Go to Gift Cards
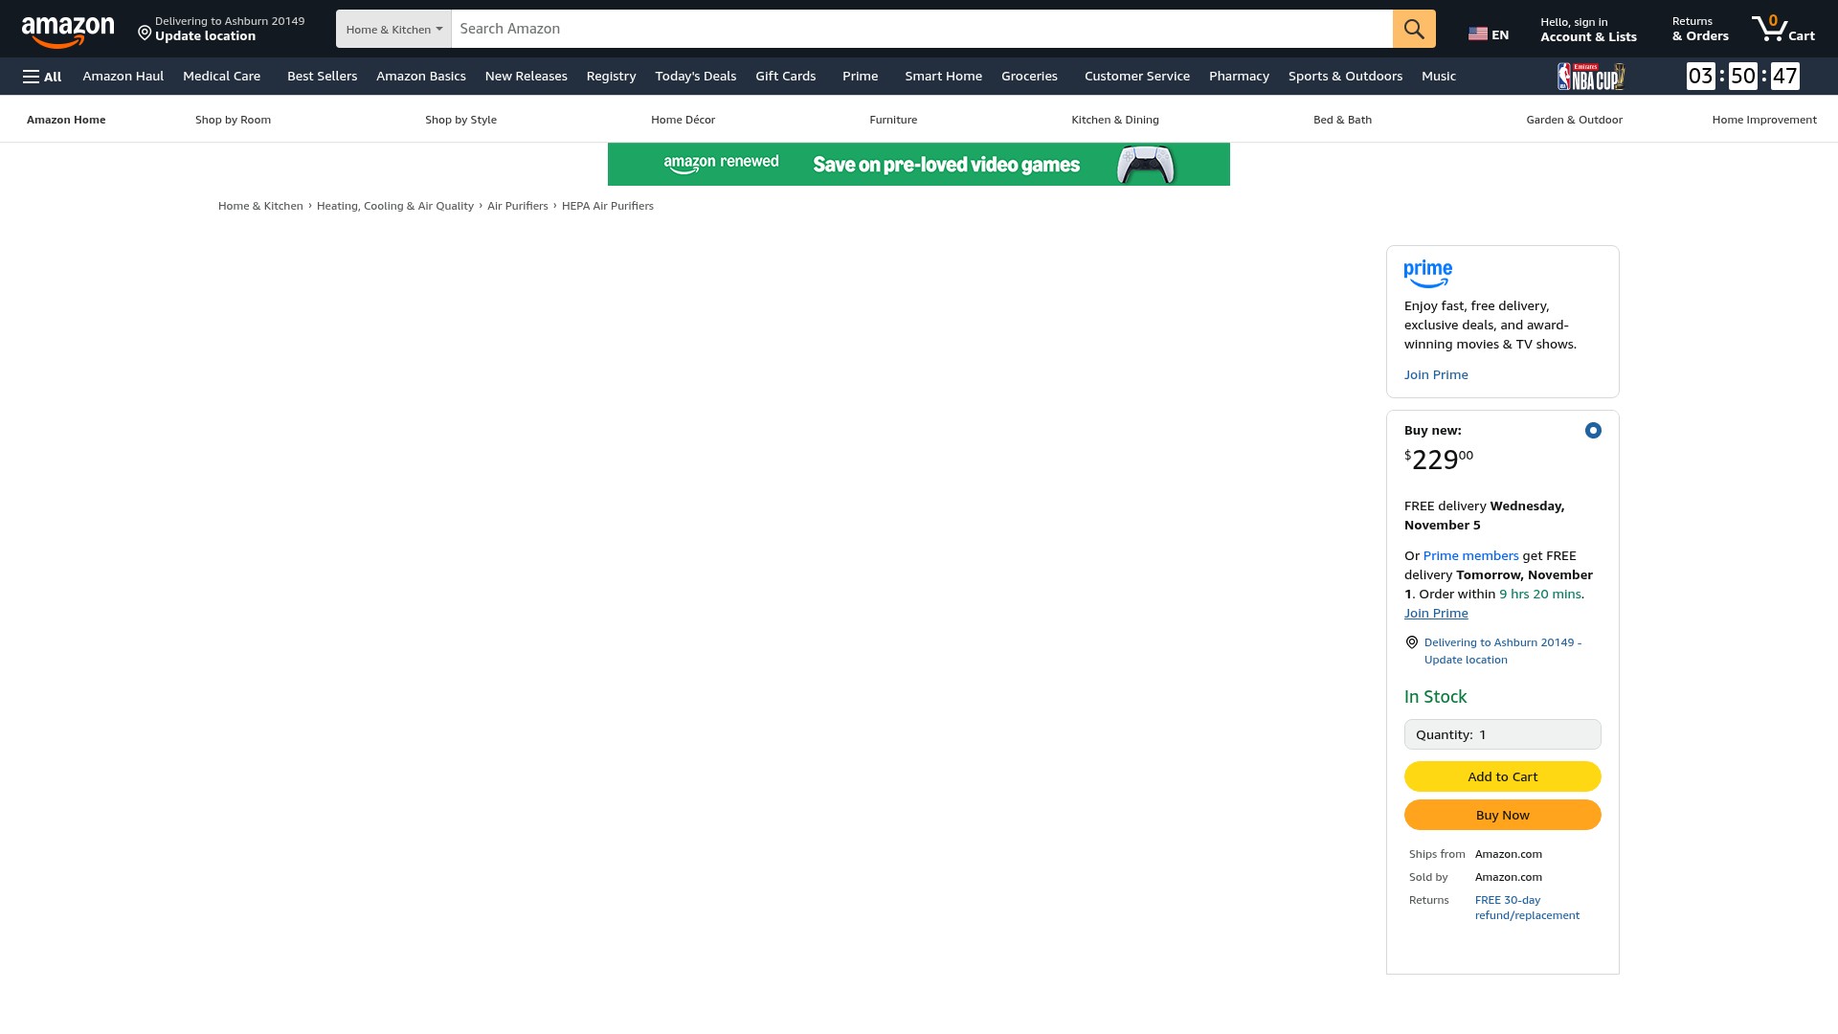 (786, 77)
